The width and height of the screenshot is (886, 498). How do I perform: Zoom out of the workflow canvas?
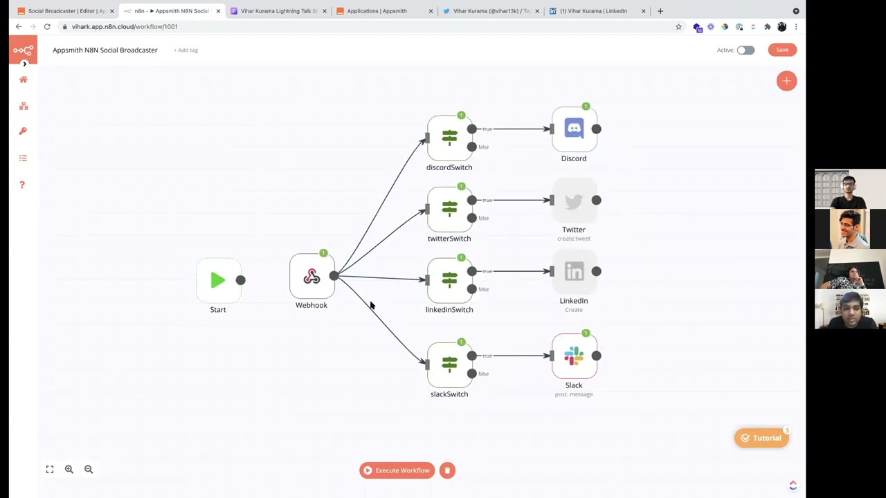pyautogui.click(x=89, y=469)
